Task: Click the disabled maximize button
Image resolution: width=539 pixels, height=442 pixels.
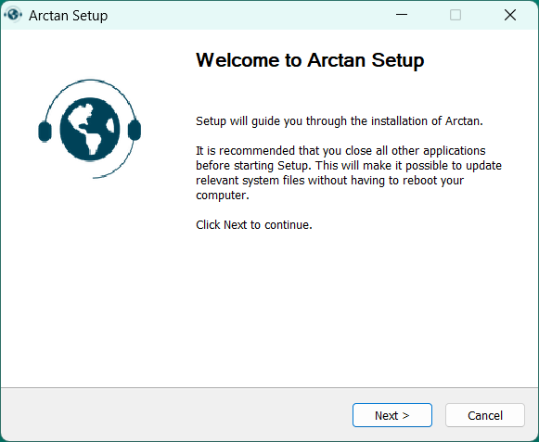Action: (456, 15)
